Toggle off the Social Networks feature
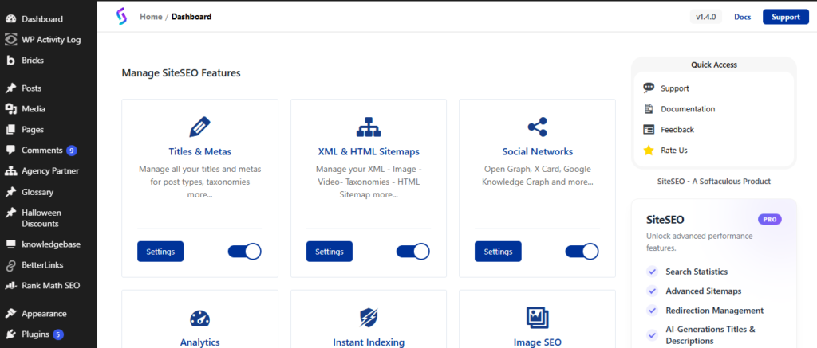The width and height of the screenshot is (817, 348). click(x=582, y=252)
